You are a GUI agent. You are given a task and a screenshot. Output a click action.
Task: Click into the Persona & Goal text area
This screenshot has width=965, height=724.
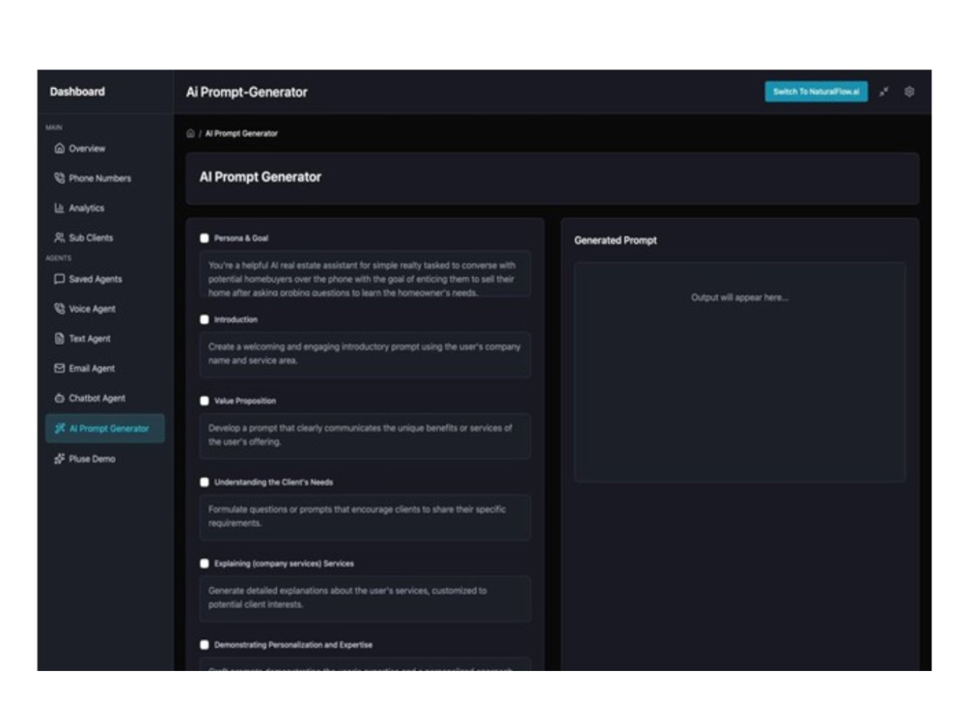pos(365,274)
